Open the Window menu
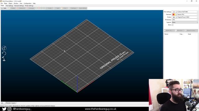Screen dimensions: 199x111 coord(16,3)
